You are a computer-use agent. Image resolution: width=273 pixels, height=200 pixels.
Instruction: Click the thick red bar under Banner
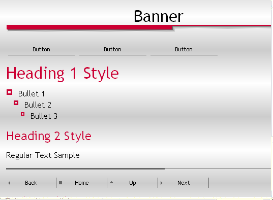89,27
